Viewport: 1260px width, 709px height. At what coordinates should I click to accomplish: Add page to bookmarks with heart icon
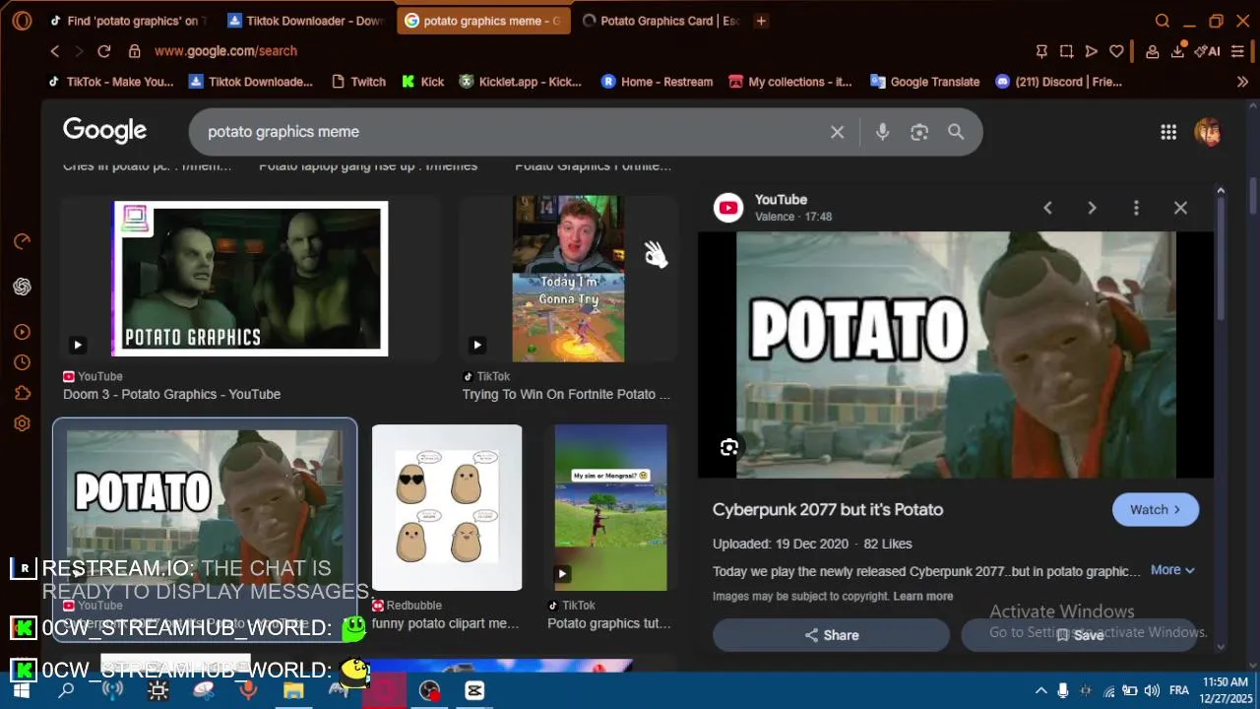pos(1116,51)
